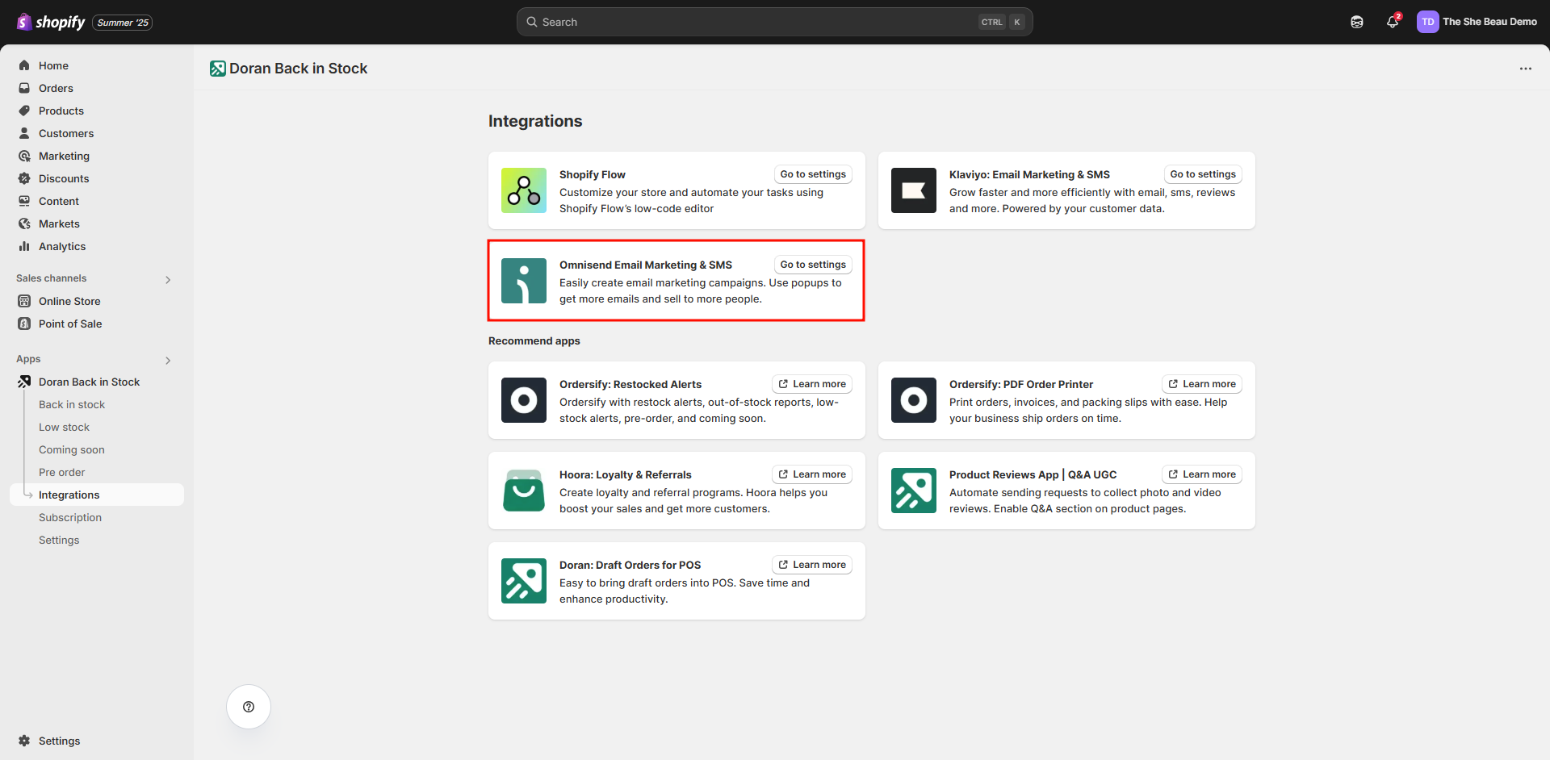Click the Summer '25 edition badge
The image size is (1550, 760).
click(123, 23)
